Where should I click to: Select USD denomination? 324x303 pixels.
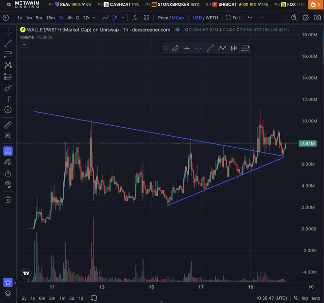point(197,18)
